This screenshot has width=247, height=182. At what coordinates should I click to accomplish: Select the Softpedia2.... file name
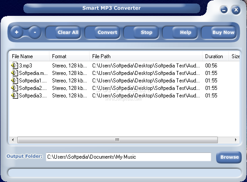coord(33,88)
